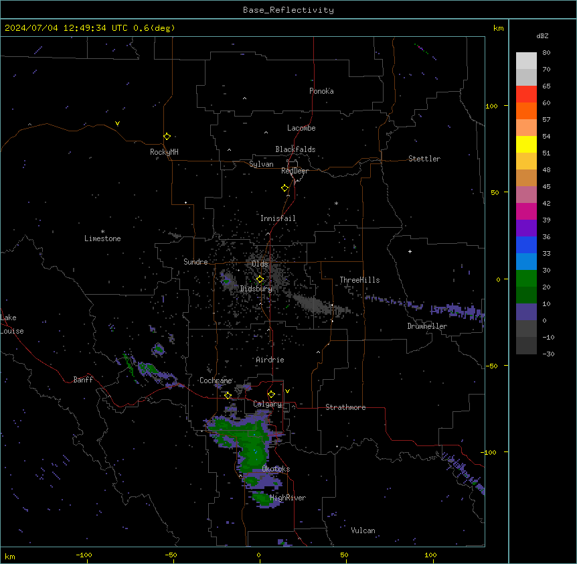Click the RockyMH label
Screen dimensions: 577x564
(164, 152)
